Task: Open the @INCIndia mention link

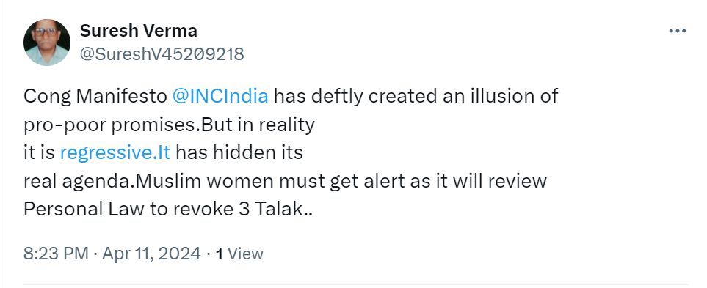Action: (x=220, y=96)
